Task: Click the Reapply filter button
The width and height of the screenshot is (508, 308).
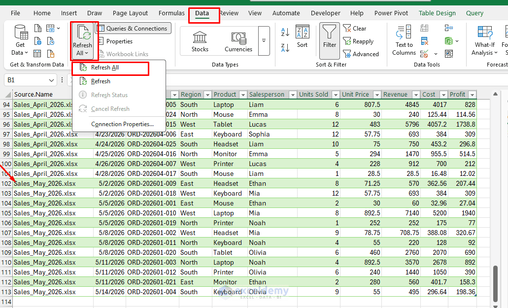Action: coord(358,41)
